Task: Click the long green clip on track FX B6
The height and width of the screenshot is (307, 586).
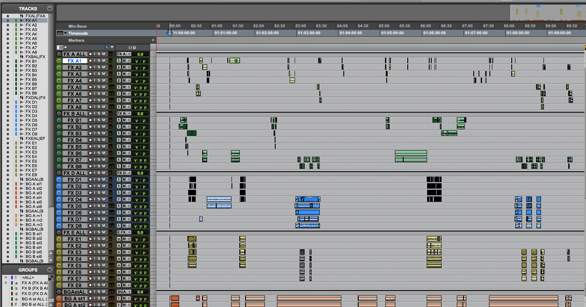Action: click(x=411, y=153)
